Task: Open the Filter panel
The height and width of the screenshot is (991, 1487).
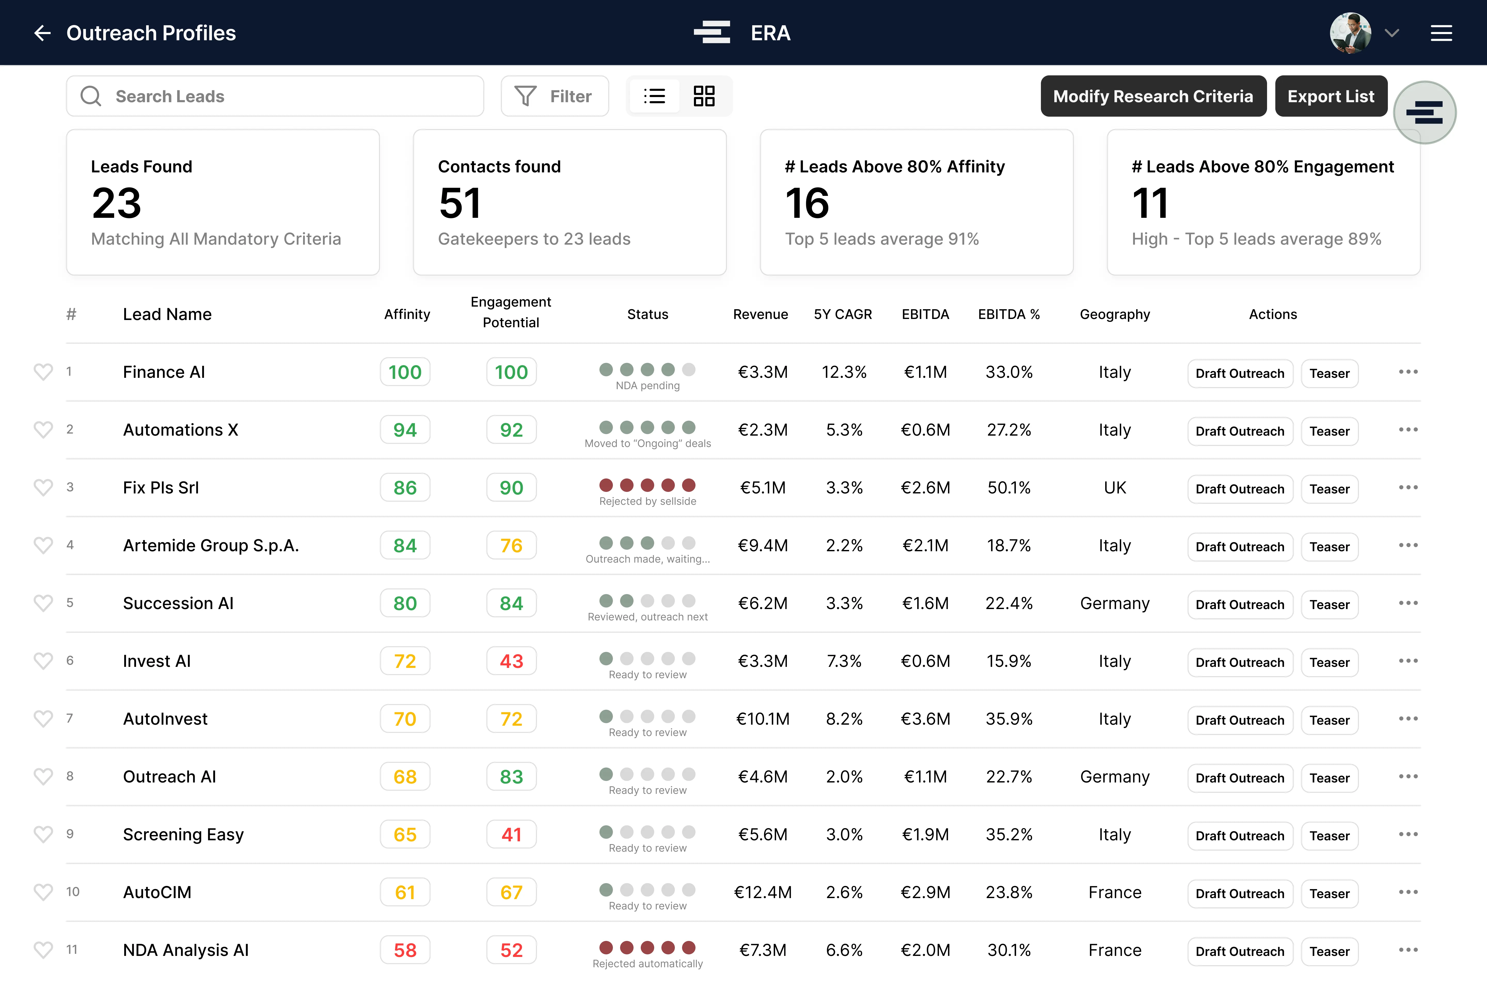Action: click(x=555, y=96)
